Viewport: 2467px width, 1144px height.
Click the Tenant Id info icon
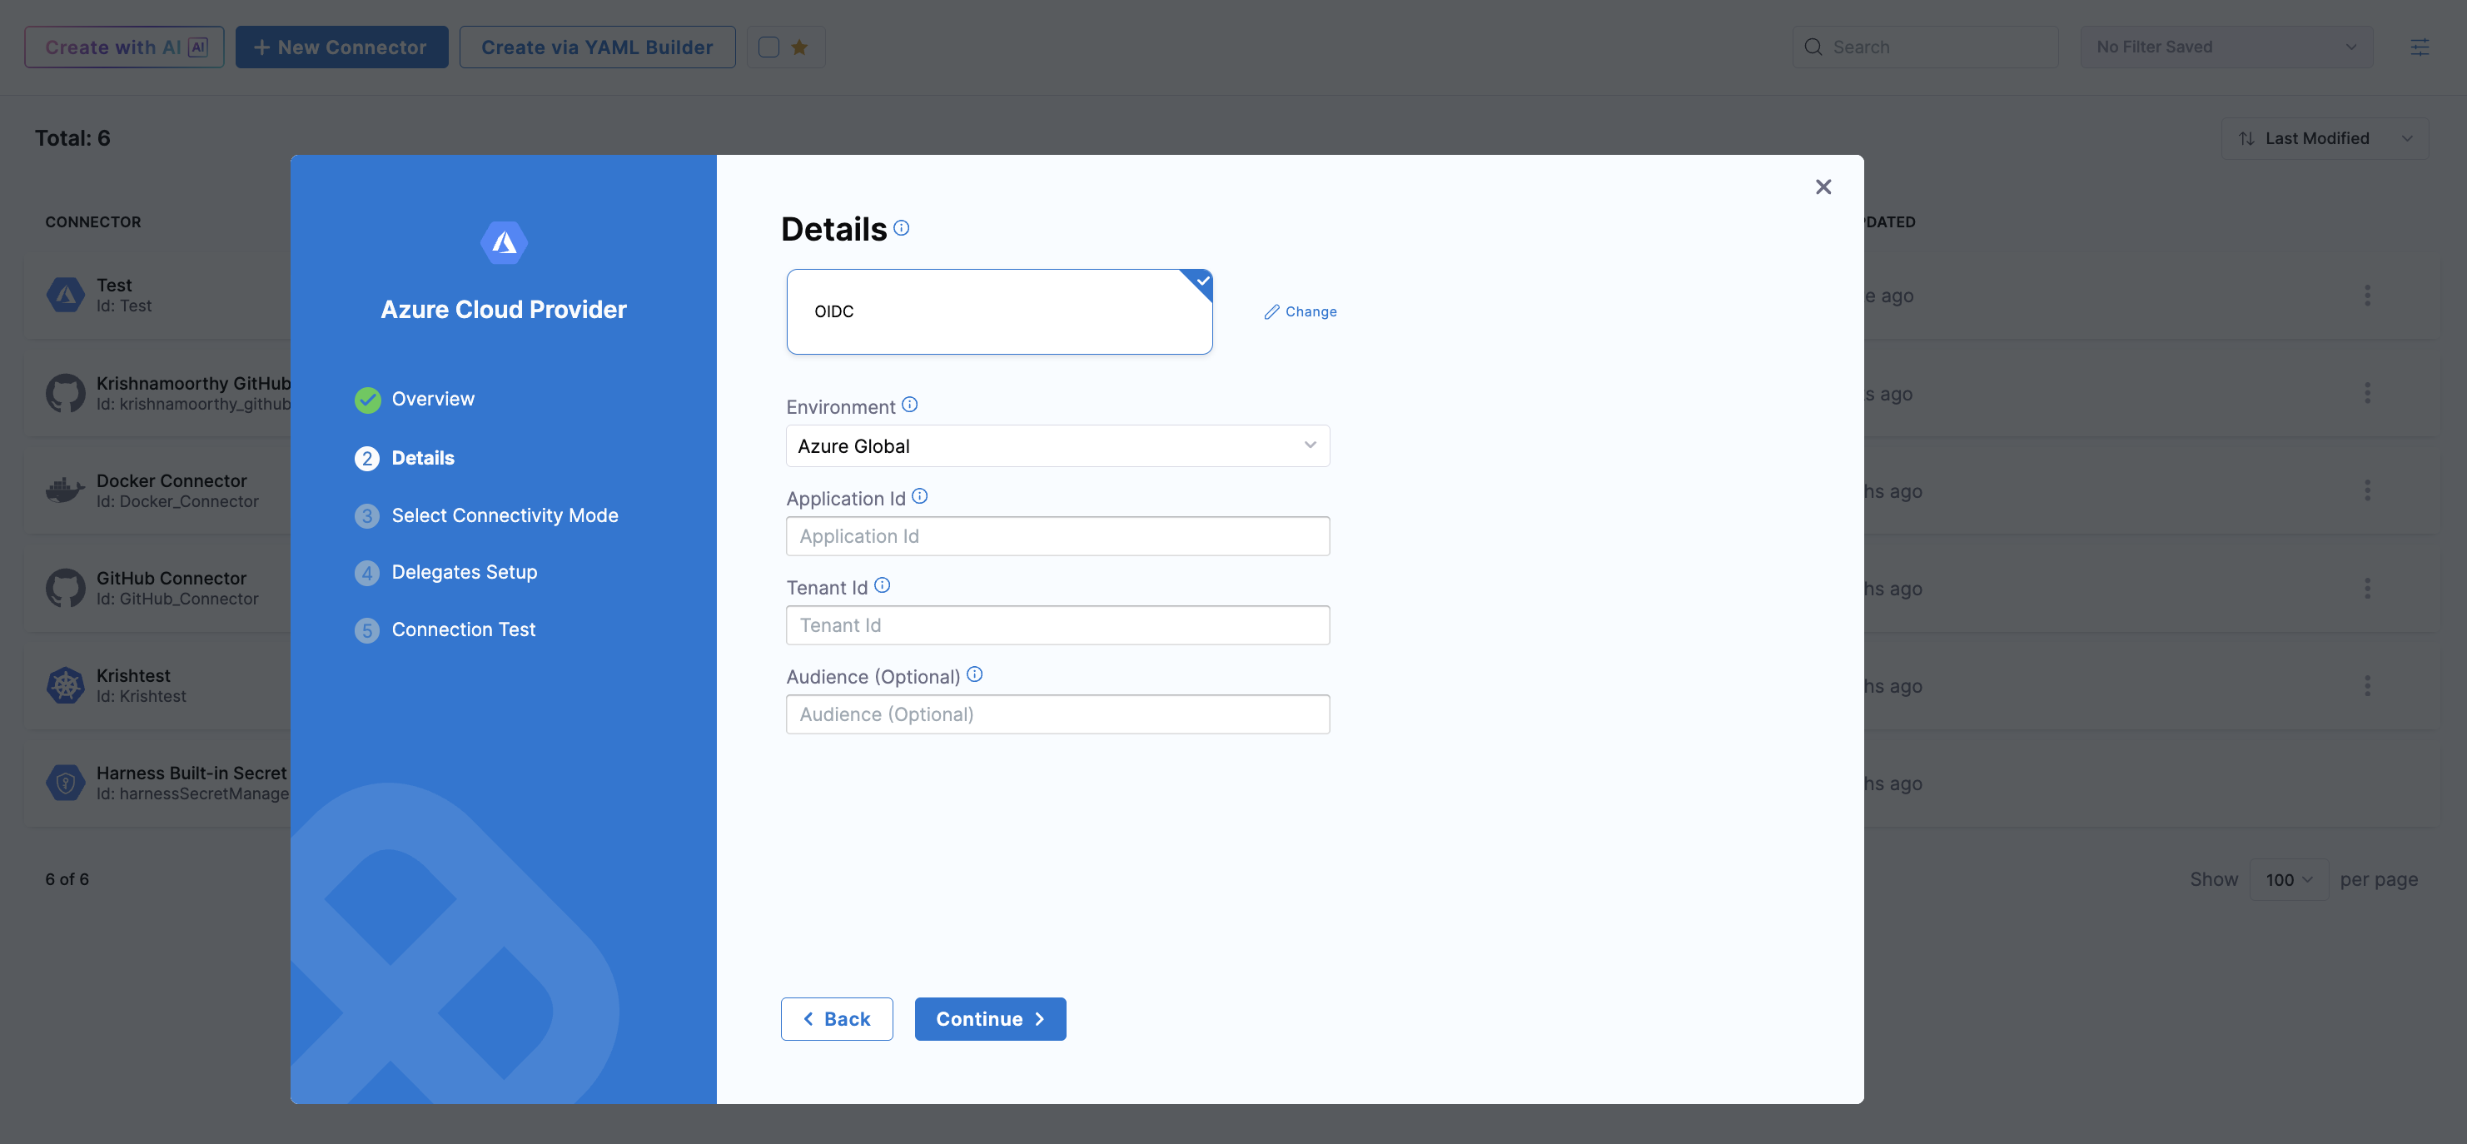[882, 585]
